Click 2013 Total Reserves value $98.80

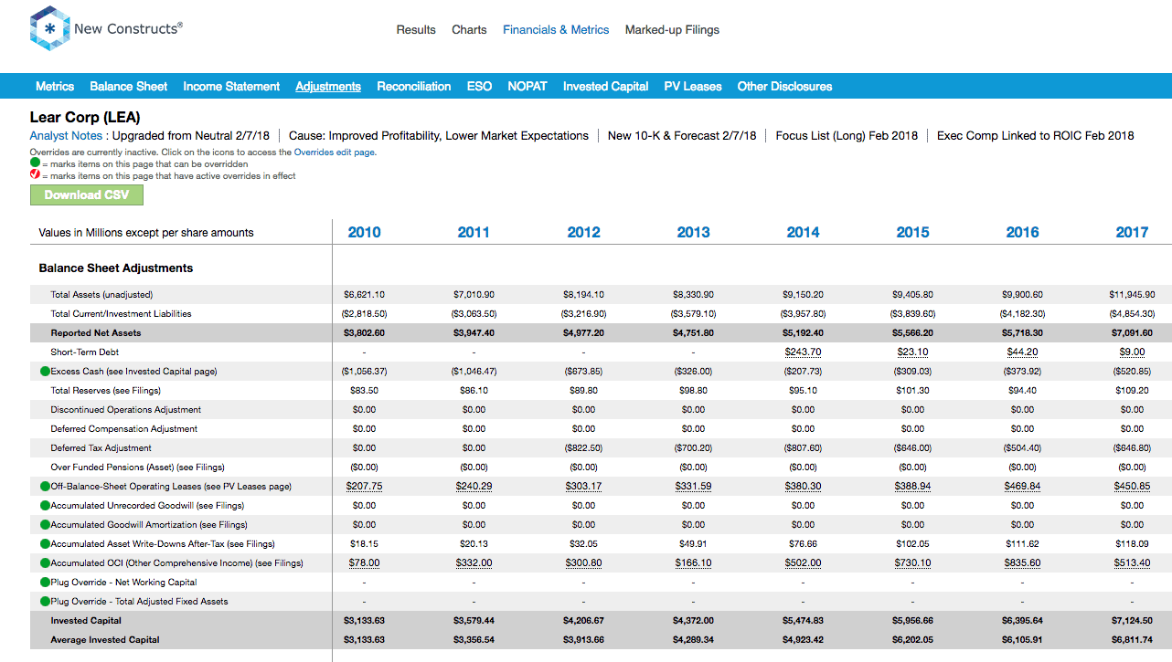pyautogui.click(x=693, y=391)
